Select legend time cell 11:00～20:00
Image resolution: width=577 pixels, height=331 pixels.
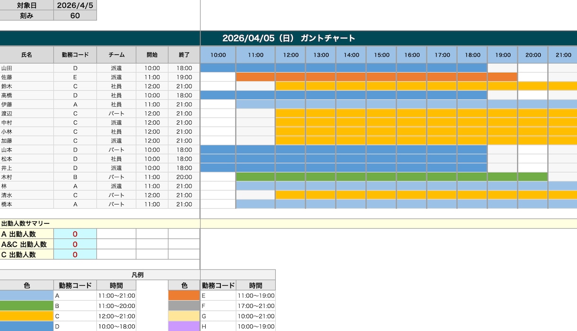(x=116, y=306)
